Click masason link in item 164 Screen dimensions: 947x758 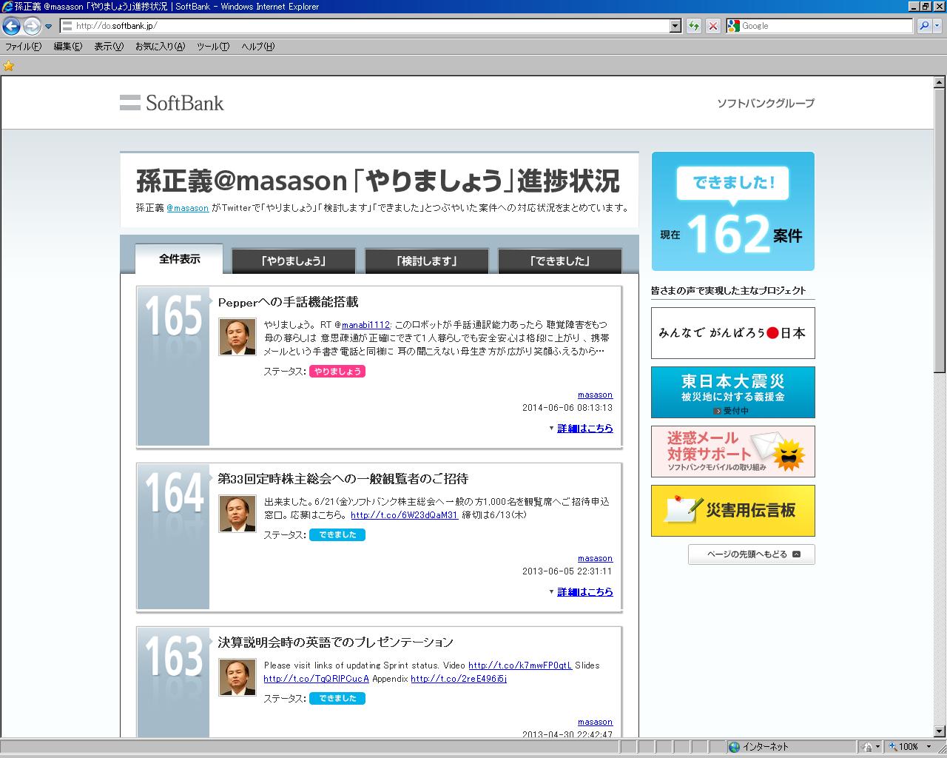595,559
